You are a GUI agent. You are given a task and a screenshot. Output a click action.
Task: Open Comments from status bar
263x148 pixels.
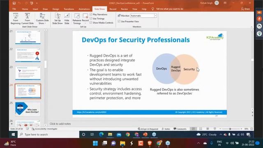[x=180, y=129]
